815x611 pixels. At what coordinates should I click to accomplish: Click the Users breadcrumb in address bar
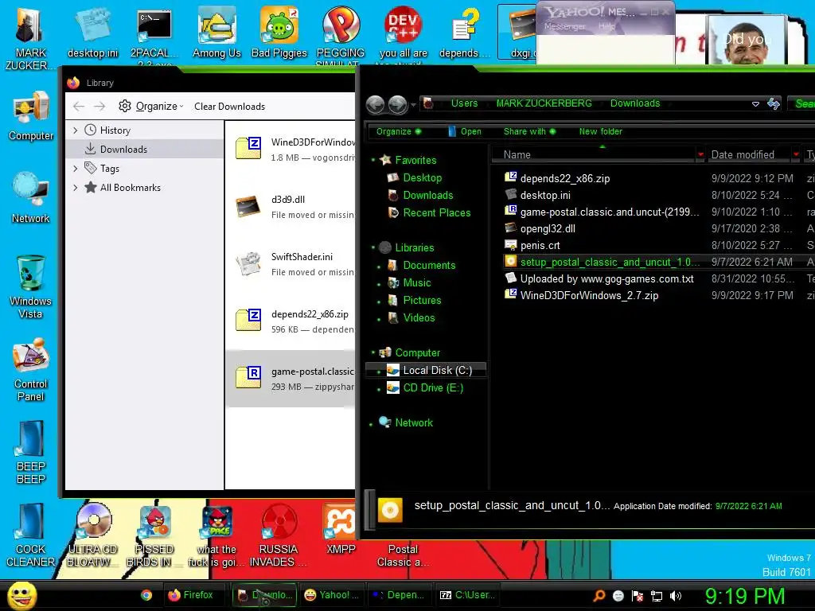coord(464,103)
